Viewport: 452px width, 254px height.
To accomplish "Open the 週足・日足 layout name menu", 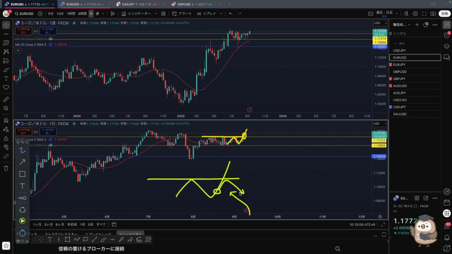I will [x=387, y=14].
